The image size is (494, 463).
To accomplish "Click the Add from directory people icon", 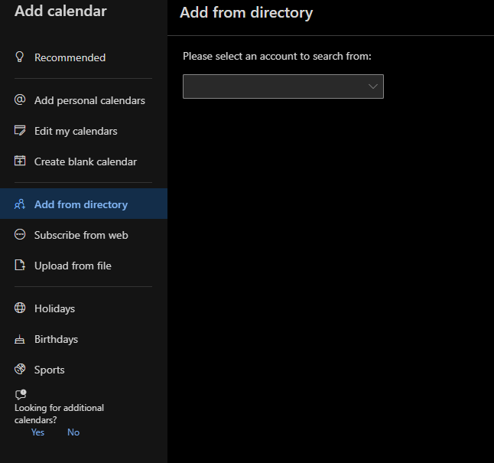I will pyautogui.click(x=20, y=204).
